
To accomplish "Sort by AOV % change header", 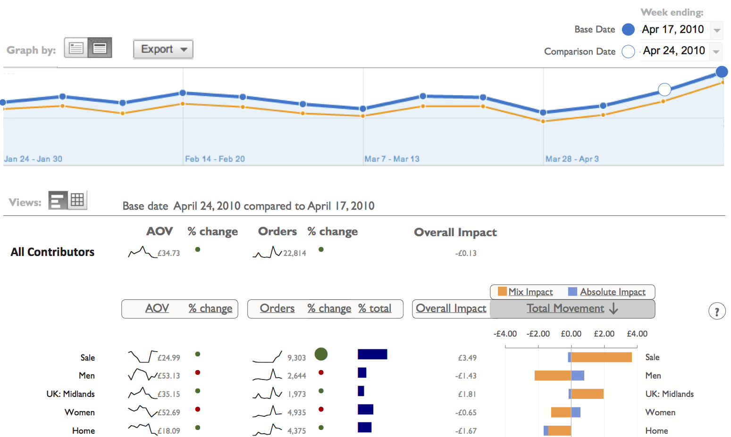I will [x=210, y=308].
